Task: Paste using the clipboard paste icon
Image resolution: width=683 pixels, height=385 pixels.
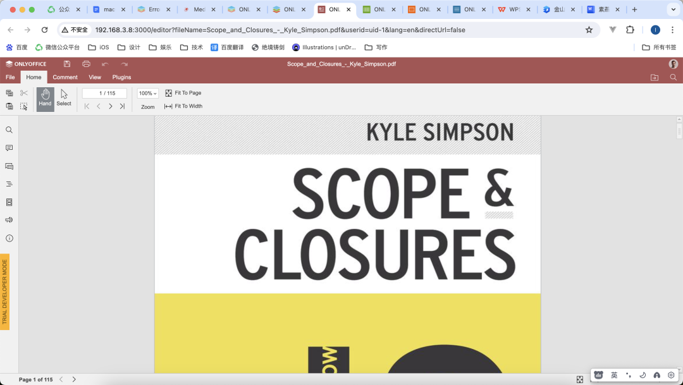Action: click(9, 106)
